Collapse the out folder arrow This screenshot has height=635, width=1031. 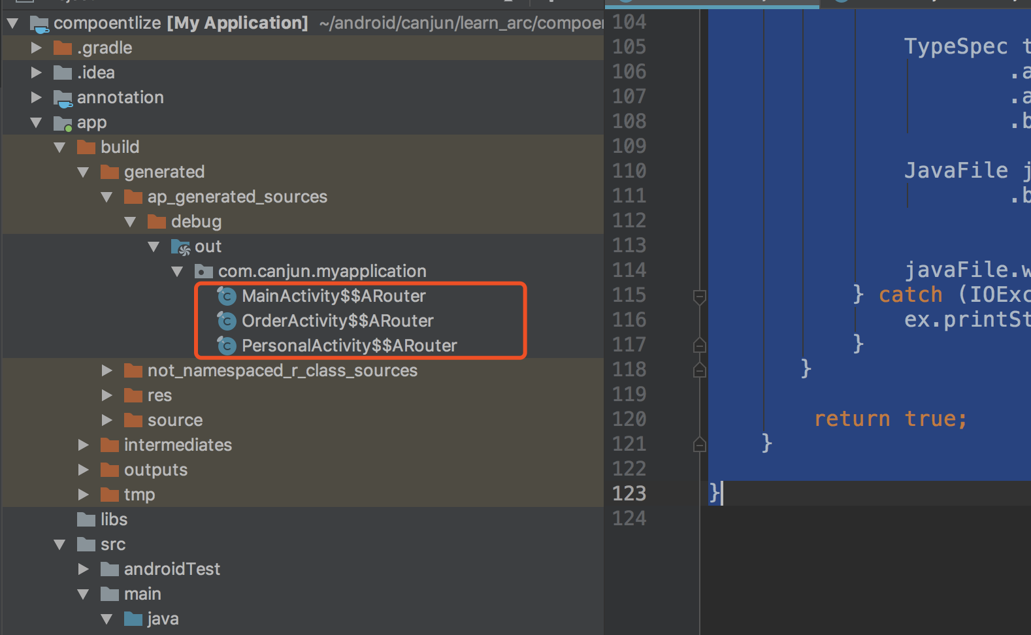click(x=154, y=247)
